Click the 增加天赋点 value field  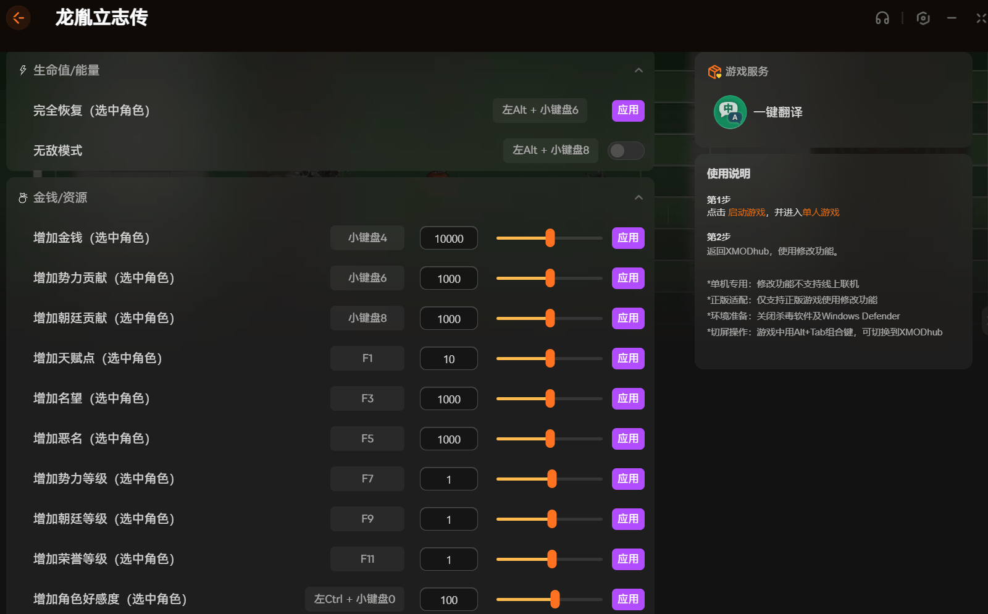tap(448, 359)
